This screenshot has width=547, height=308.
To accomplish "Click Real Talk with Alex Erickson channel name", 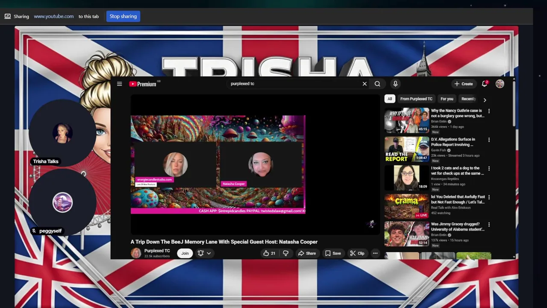I will pyautogui.click(x=451, y=207).
